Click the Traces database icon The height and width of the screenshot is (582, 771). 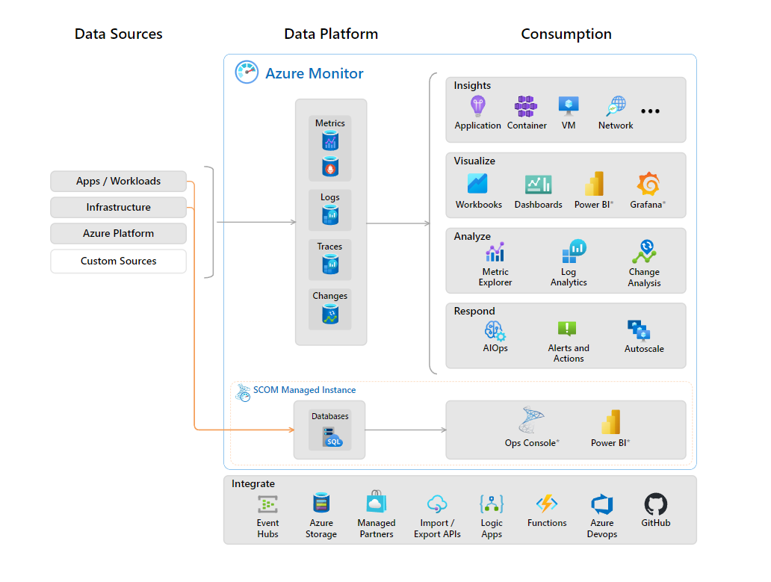click(x=330, y=264)
